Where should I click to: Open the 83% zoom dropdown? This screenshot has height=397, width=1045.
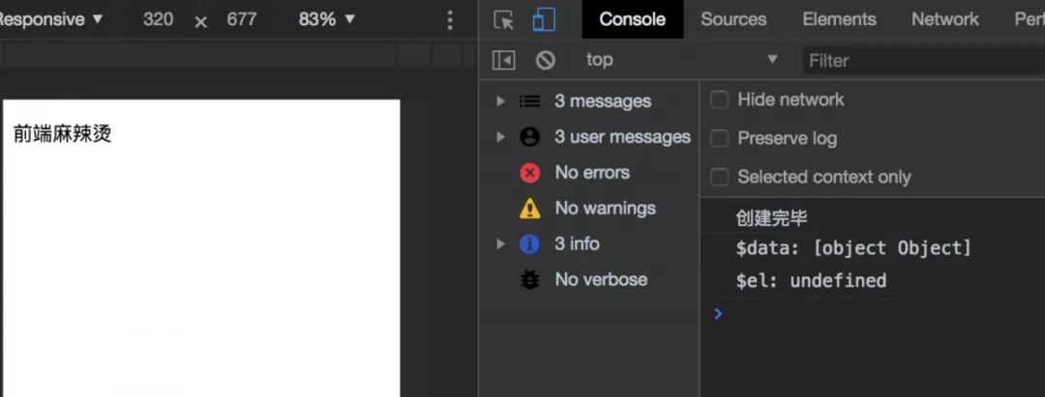pyautogui.click(x=327, y=19)
